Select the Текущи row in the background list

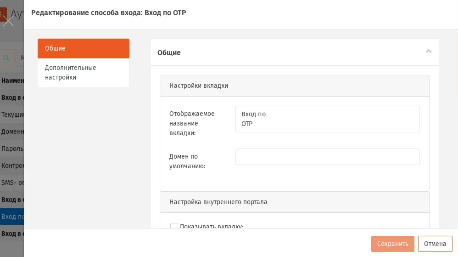[x=12, y=114]
